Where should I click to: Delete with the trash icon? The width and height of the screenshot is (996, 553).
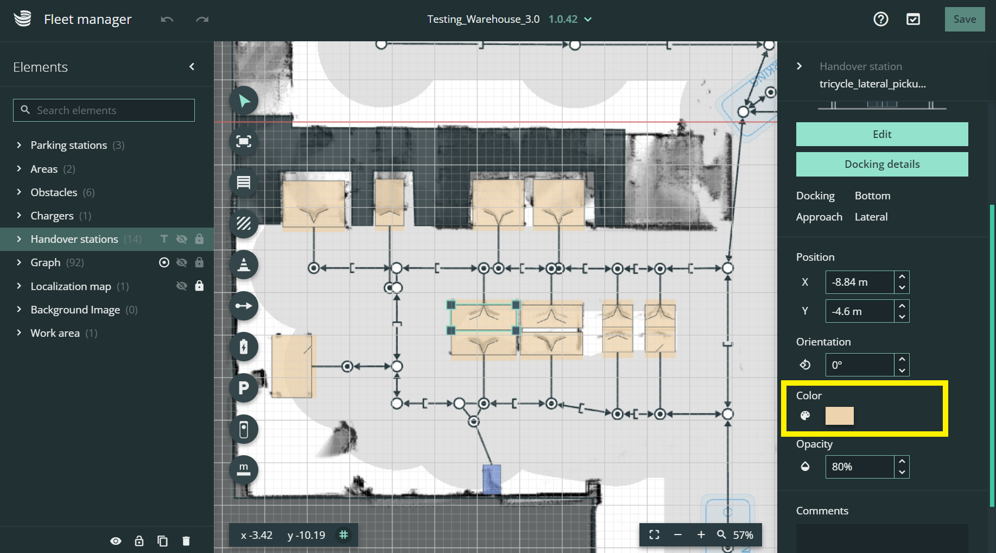click(x=186, y=541)
